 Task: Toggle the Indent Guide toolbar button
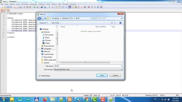point(69,7)
